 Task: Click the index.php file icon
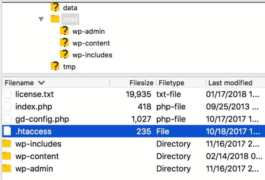[x=8, y=107]
